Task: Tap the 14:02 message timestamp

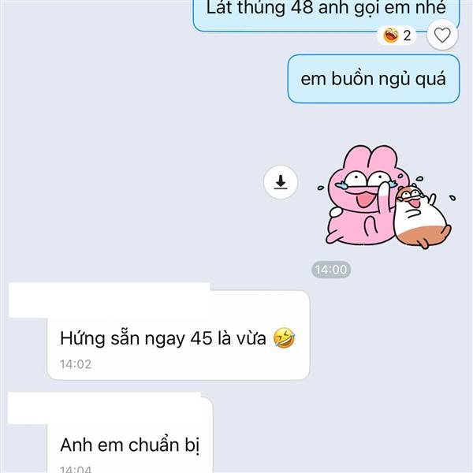Action: click(x=76, y=364)
